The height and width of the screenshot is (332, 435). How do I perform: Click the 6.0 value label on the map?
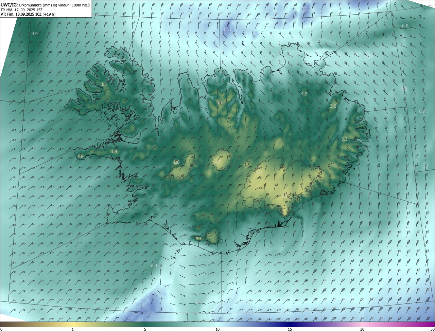click(x=405, y=26)
